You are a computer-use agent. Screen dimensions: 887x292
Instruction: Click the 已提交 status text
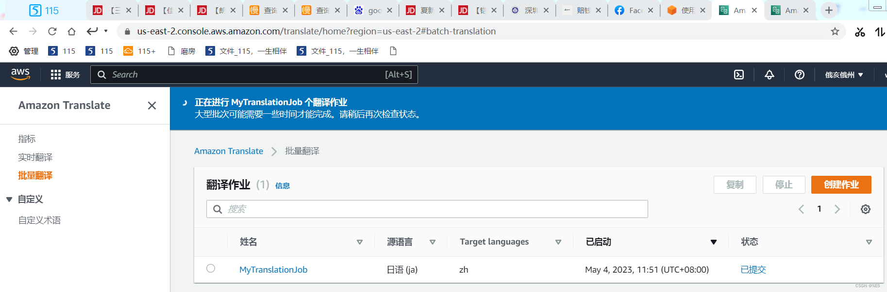[753, 270]
